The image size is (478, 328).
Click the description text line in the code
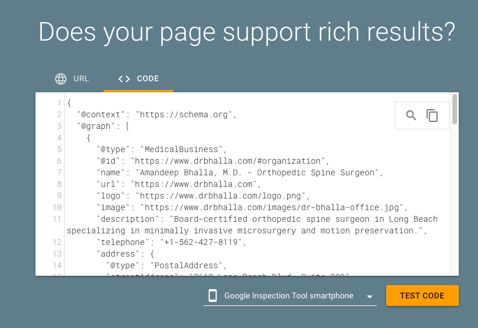(x=252, y=225)
